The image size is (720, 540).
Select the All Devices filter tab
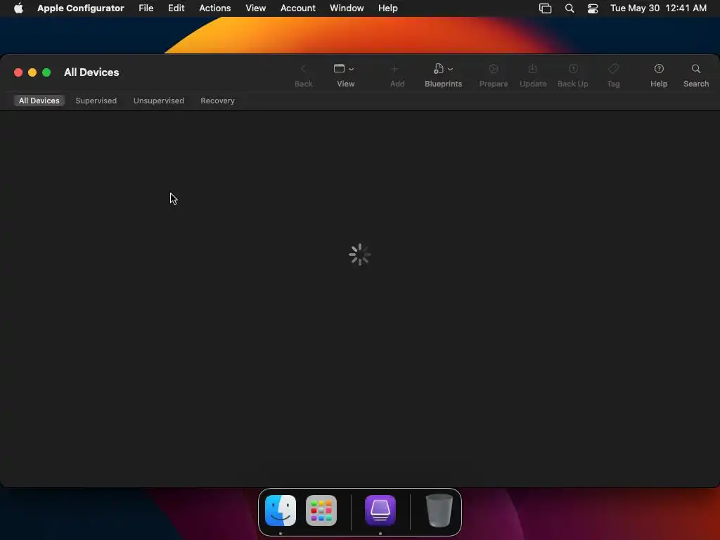(x=39, y=101)
